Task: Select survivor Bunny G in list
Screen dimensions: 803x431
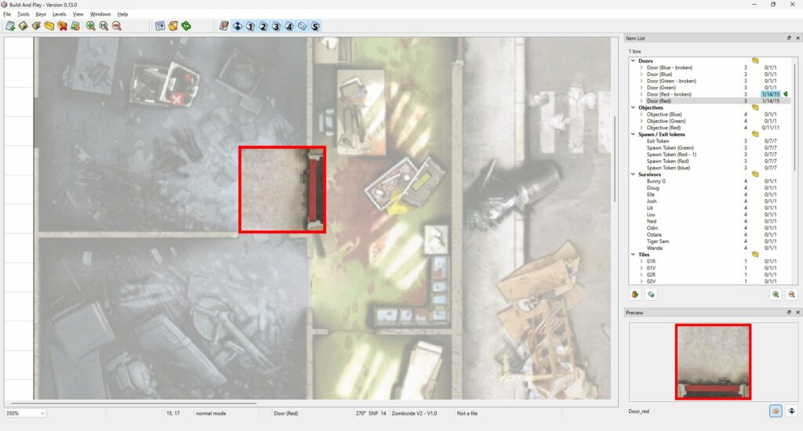Action: [x=656, y=181]
